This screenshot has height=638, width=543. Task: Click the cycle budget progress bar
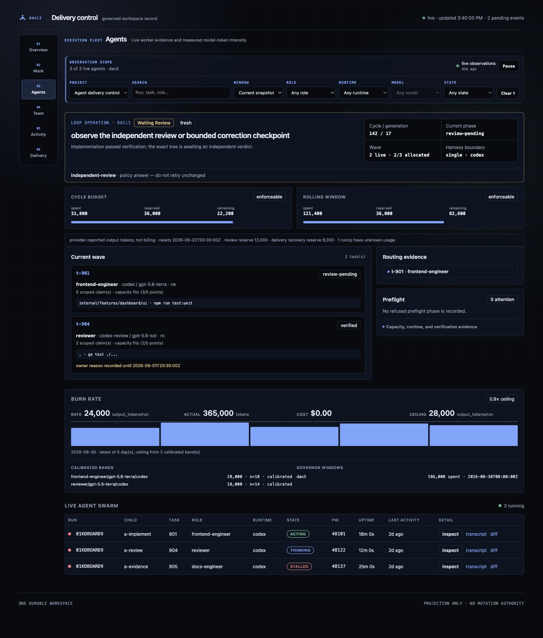point(178,222)
